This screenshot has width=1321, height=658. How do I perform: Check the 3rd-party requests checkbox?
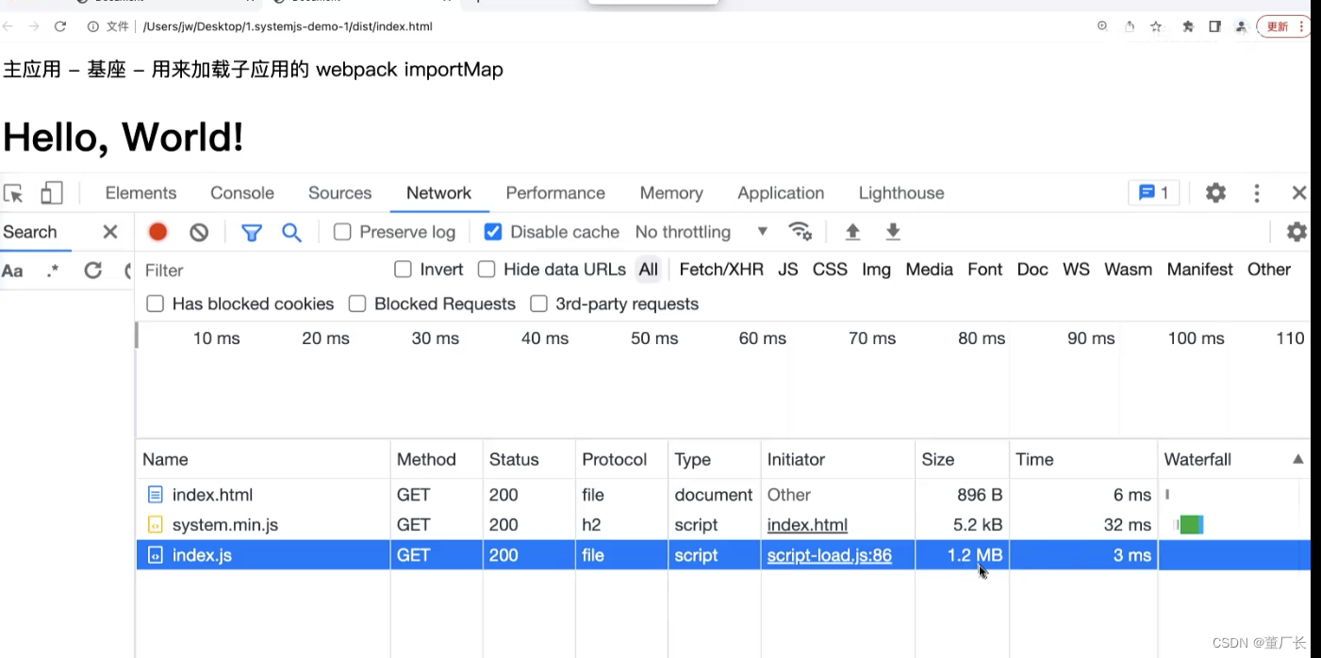538,304
